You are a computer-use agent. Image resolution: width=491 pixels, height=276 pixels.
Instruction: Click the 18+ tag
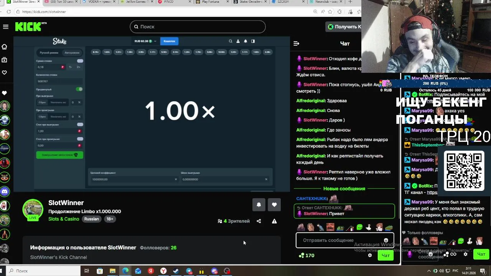110,219
